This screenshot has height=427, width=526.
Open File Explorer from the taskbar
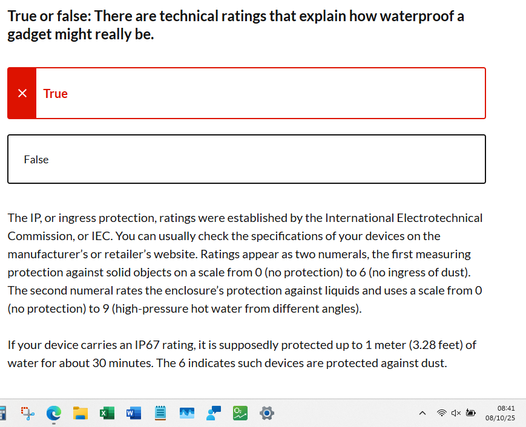tap(81, 413)
